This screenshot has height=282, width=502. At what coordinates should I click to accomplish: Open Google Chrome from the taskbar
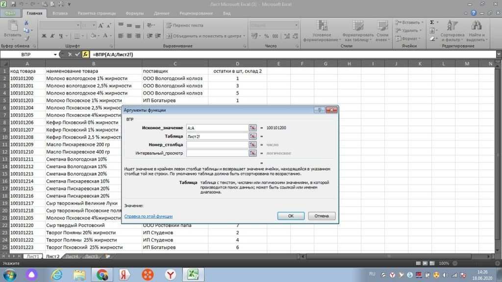pos(102,274)
